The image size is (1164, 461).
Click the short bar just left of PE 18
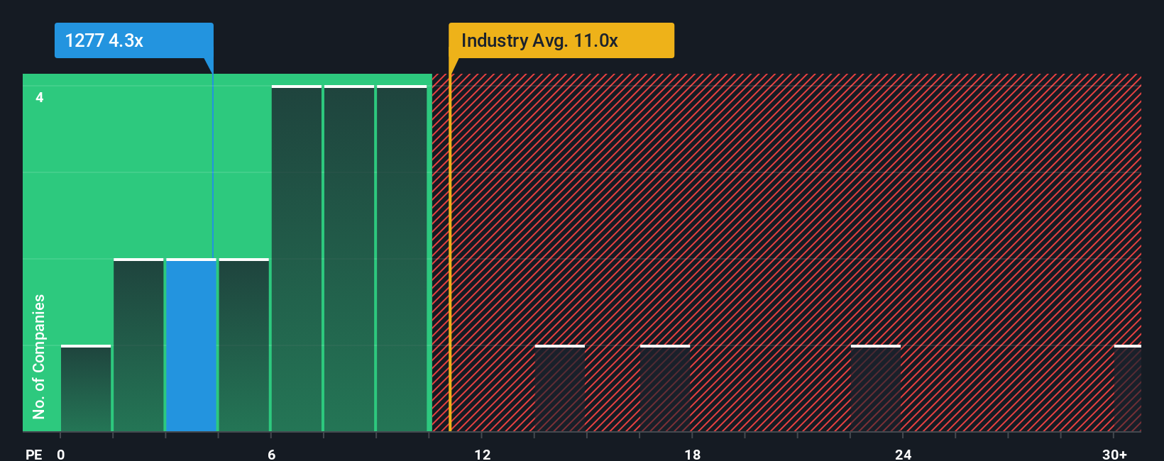[665, 388]
